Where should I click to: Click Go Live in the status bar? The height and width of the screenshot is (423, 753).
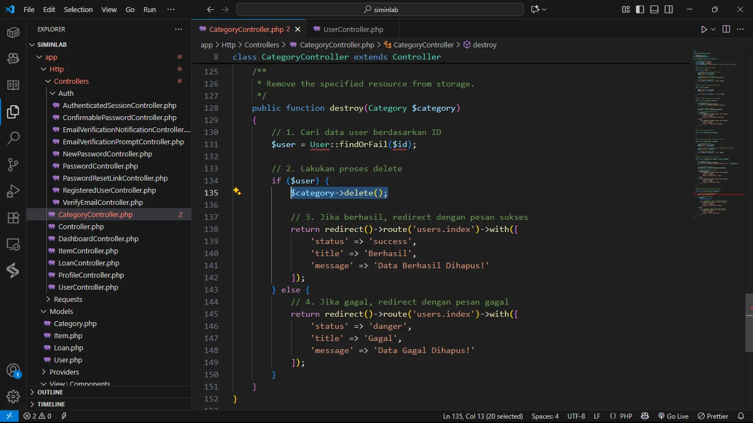point(673,416)
